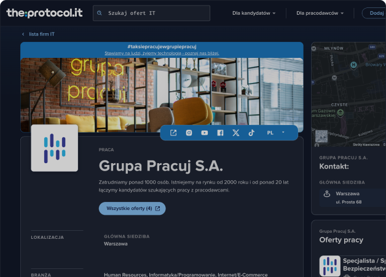Open the company Facebook page icon
Screen dimensions: 386x277
[220, 133]
